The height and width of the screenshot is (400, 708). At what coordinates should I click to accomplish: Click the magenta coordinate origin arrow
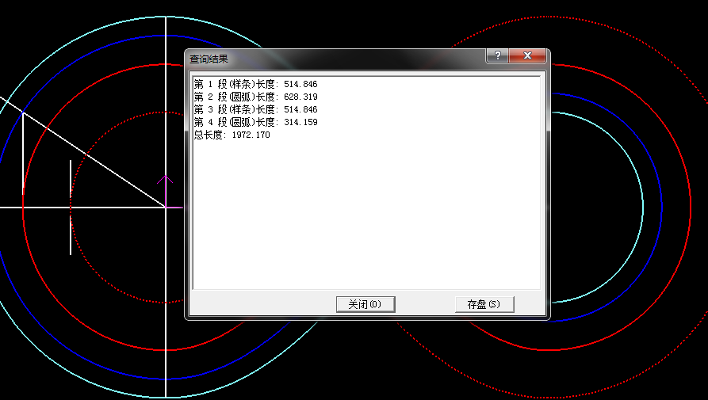pos(166,192)
